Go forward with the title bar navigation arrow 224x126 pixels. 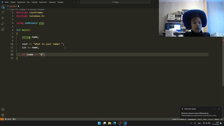tap(78, 2)
